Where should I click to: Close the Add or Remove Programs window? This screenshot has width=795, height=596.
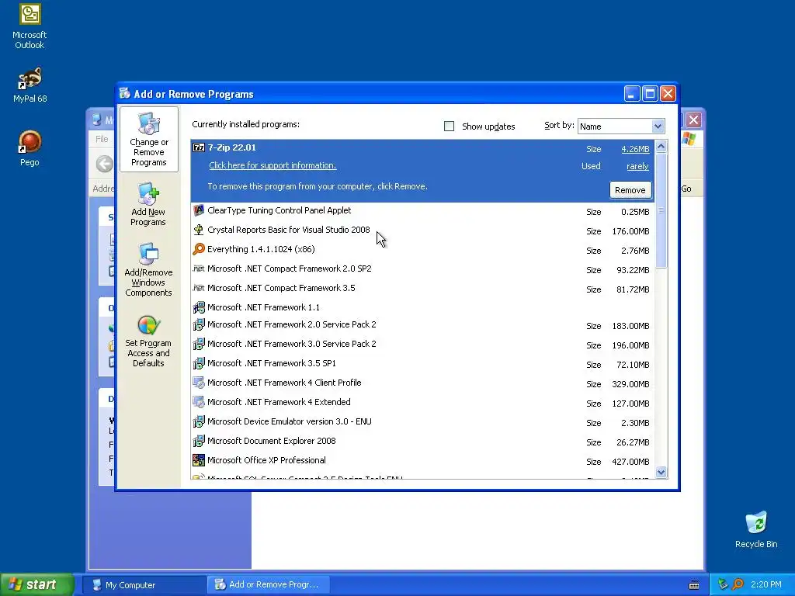coord(668,94)
